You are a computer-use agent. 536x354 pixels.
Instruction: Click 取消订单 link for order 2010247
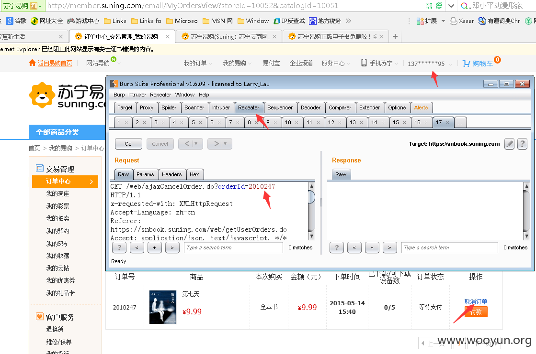tap(476, 301)
